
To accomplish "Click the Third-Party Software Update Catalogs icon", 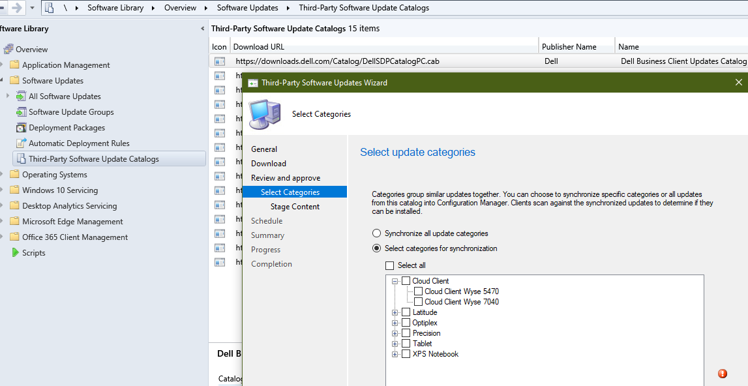I will 21,159.
